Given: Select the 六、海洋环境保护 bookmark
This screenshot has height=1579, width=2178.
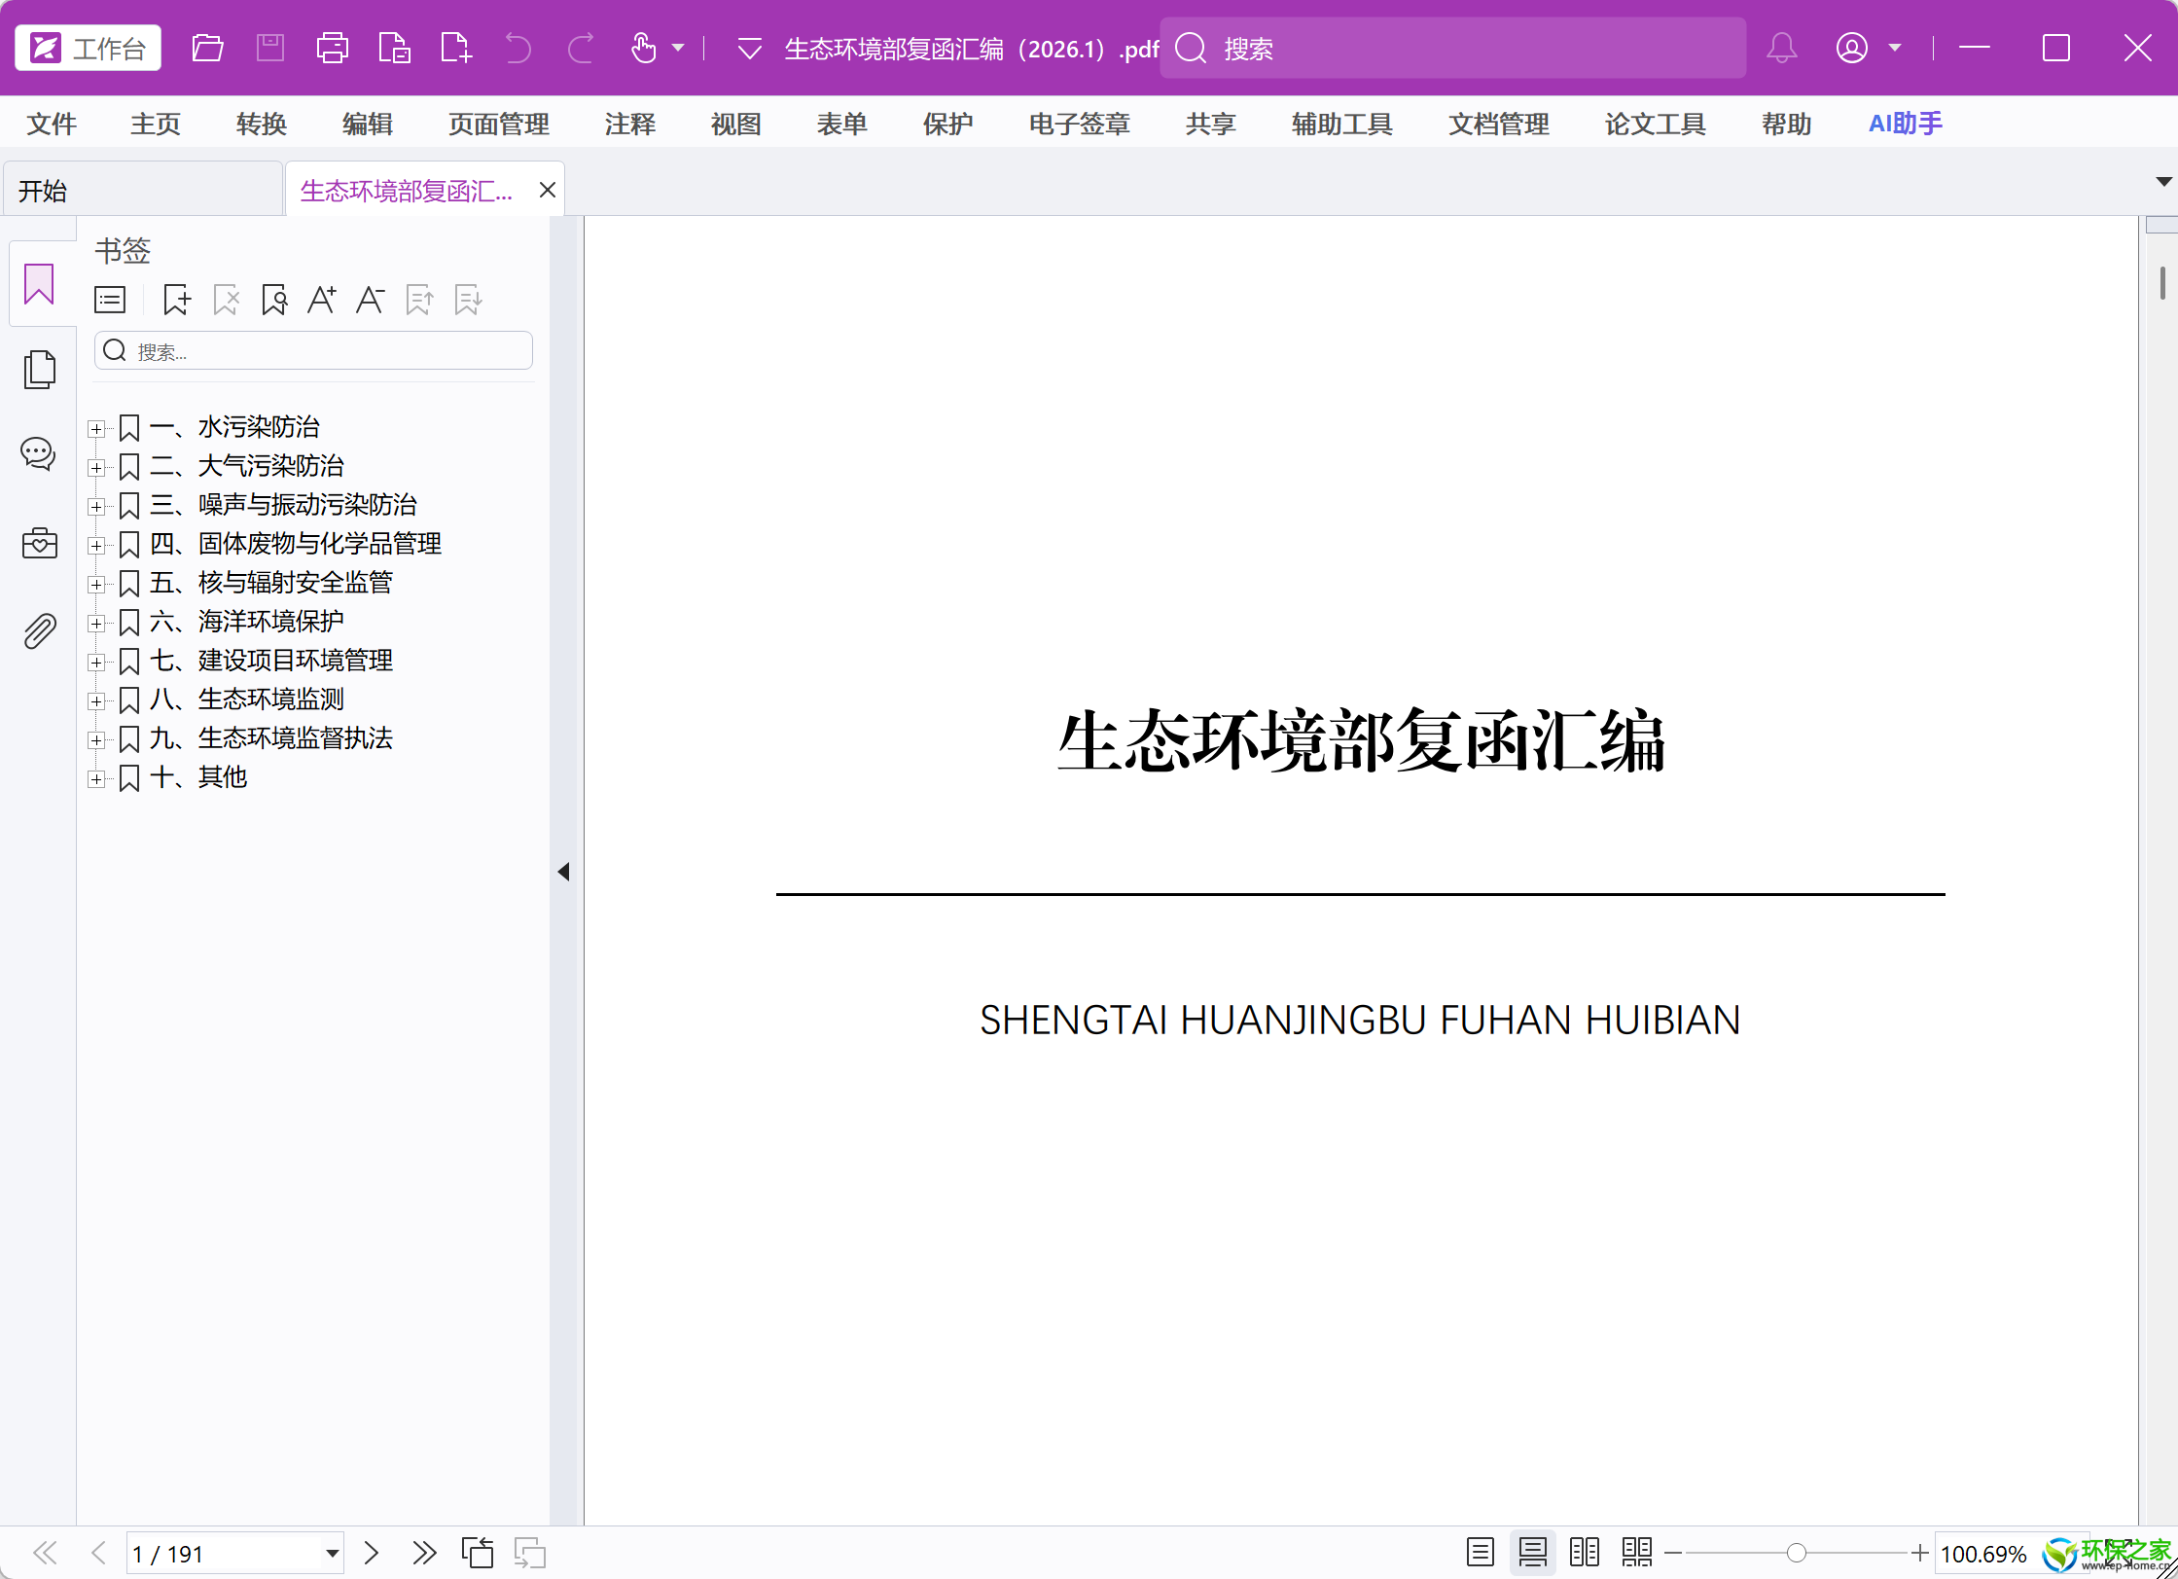Looking at the screenshot, I should point(246,622).
